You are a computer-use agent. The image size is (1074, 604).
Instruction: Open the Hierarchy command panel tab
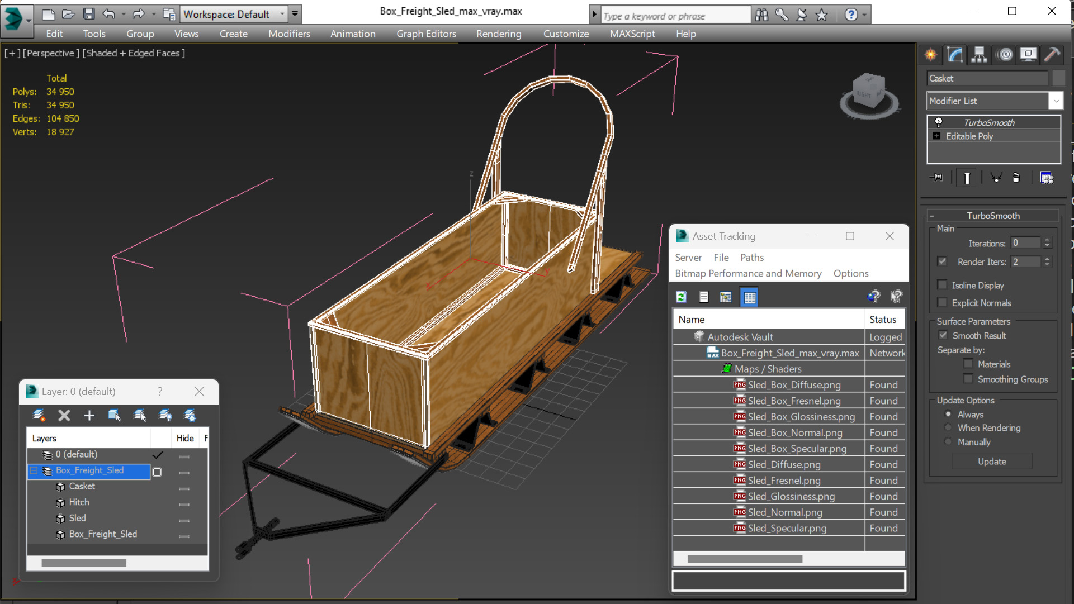(979, 55)
